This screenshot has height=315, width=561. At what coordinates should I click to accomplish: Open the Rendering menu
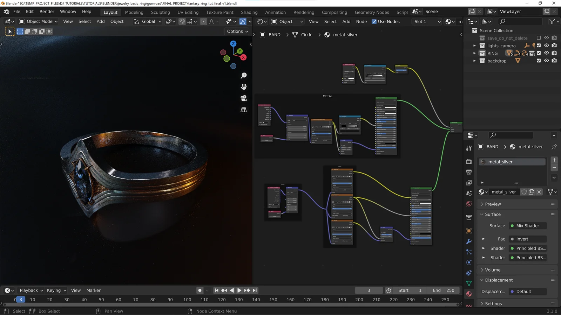[304, 12]
